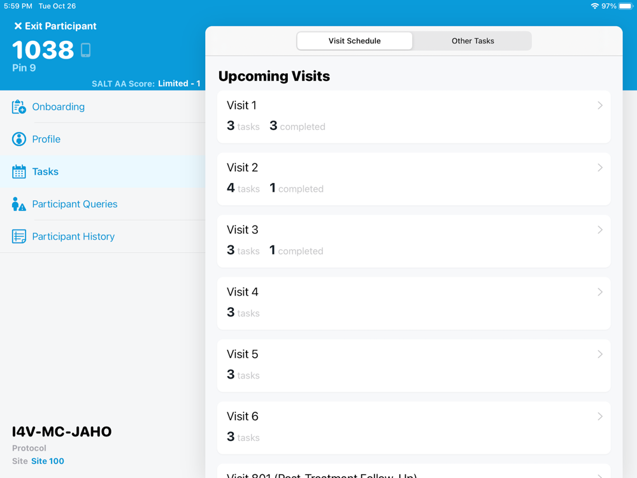Expand Visit 5 chevron

tap(600, 354)
